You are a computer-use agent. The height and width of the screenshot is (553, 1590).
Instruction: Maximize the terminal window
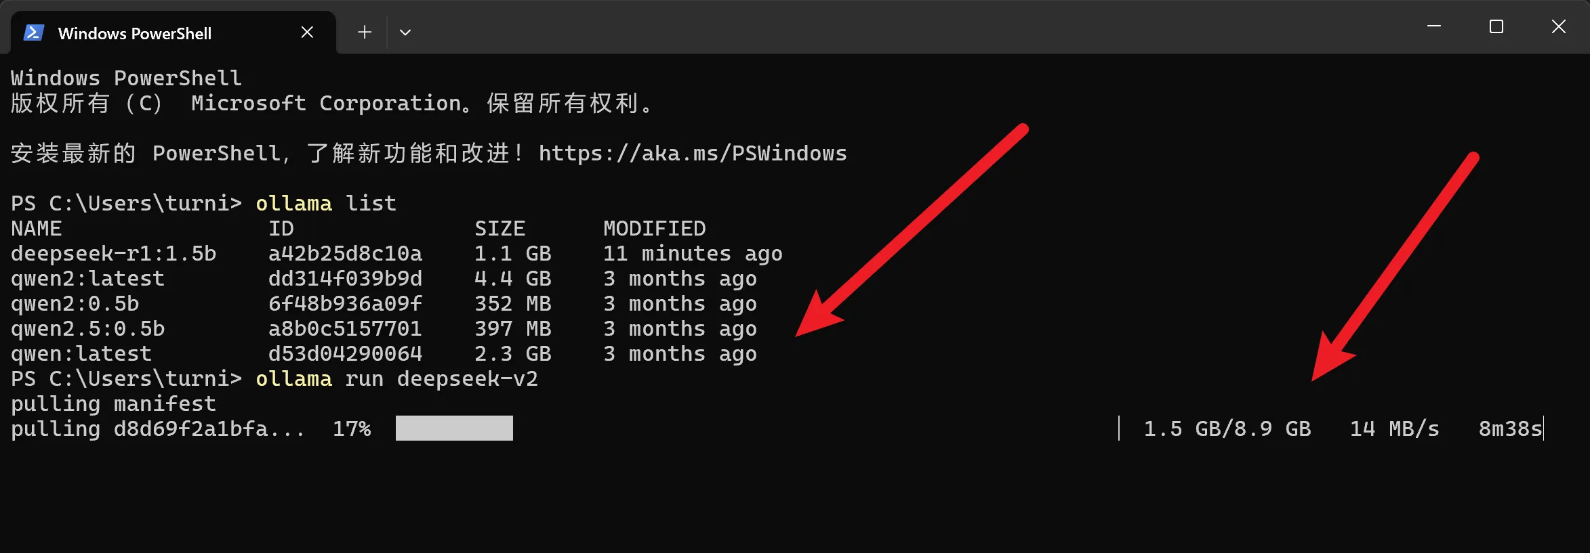(1496, 26)
